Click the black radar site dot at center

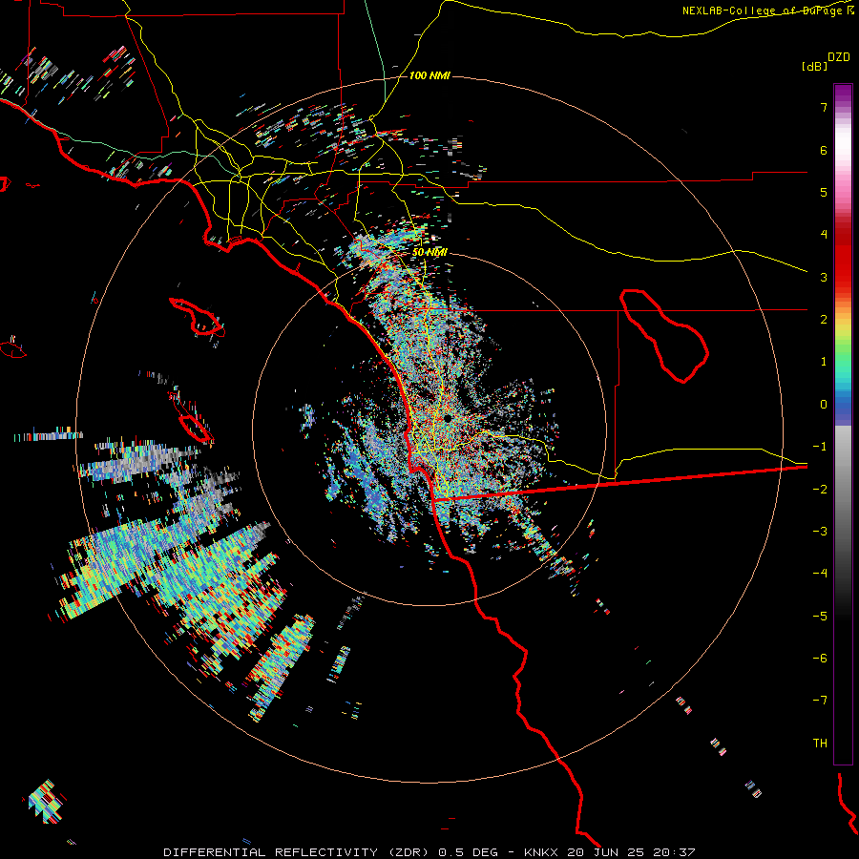448,418
